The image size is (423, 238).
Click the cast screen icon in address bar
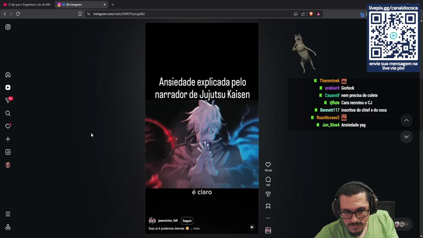pyautogui.click(x=296, y=14)
